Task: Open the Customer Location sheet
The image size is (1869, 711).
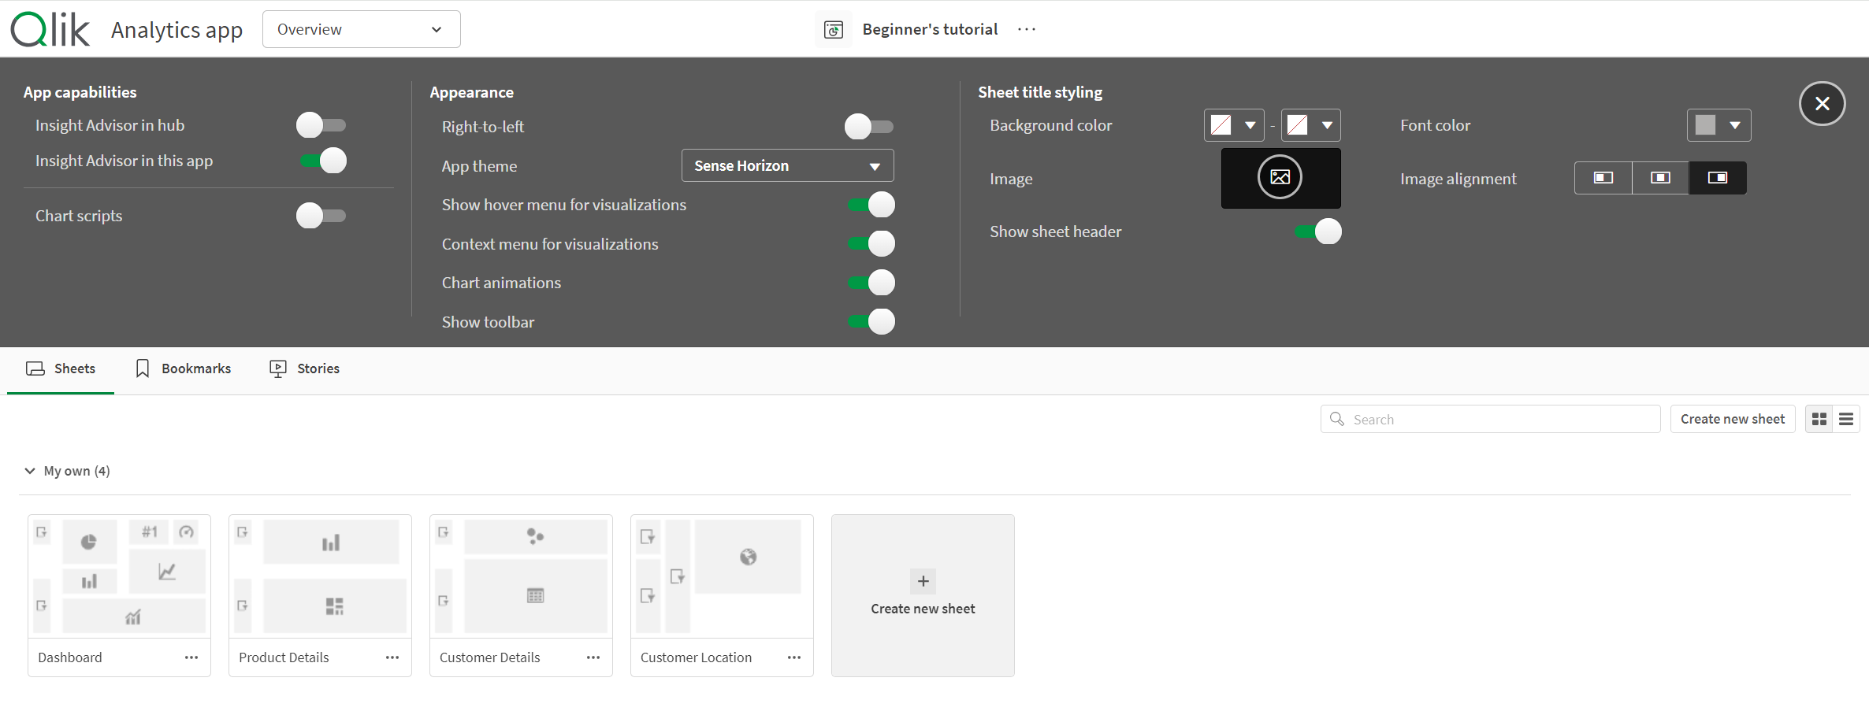Action: [x=721, y=576]
